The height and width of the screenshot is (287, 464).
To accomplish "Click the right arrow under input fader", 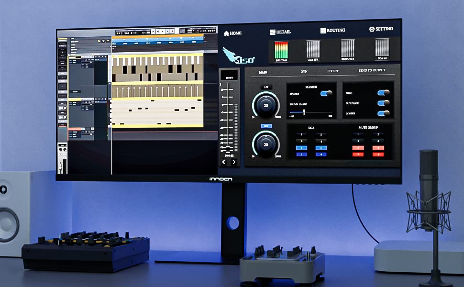I will [x=233, y=162].
